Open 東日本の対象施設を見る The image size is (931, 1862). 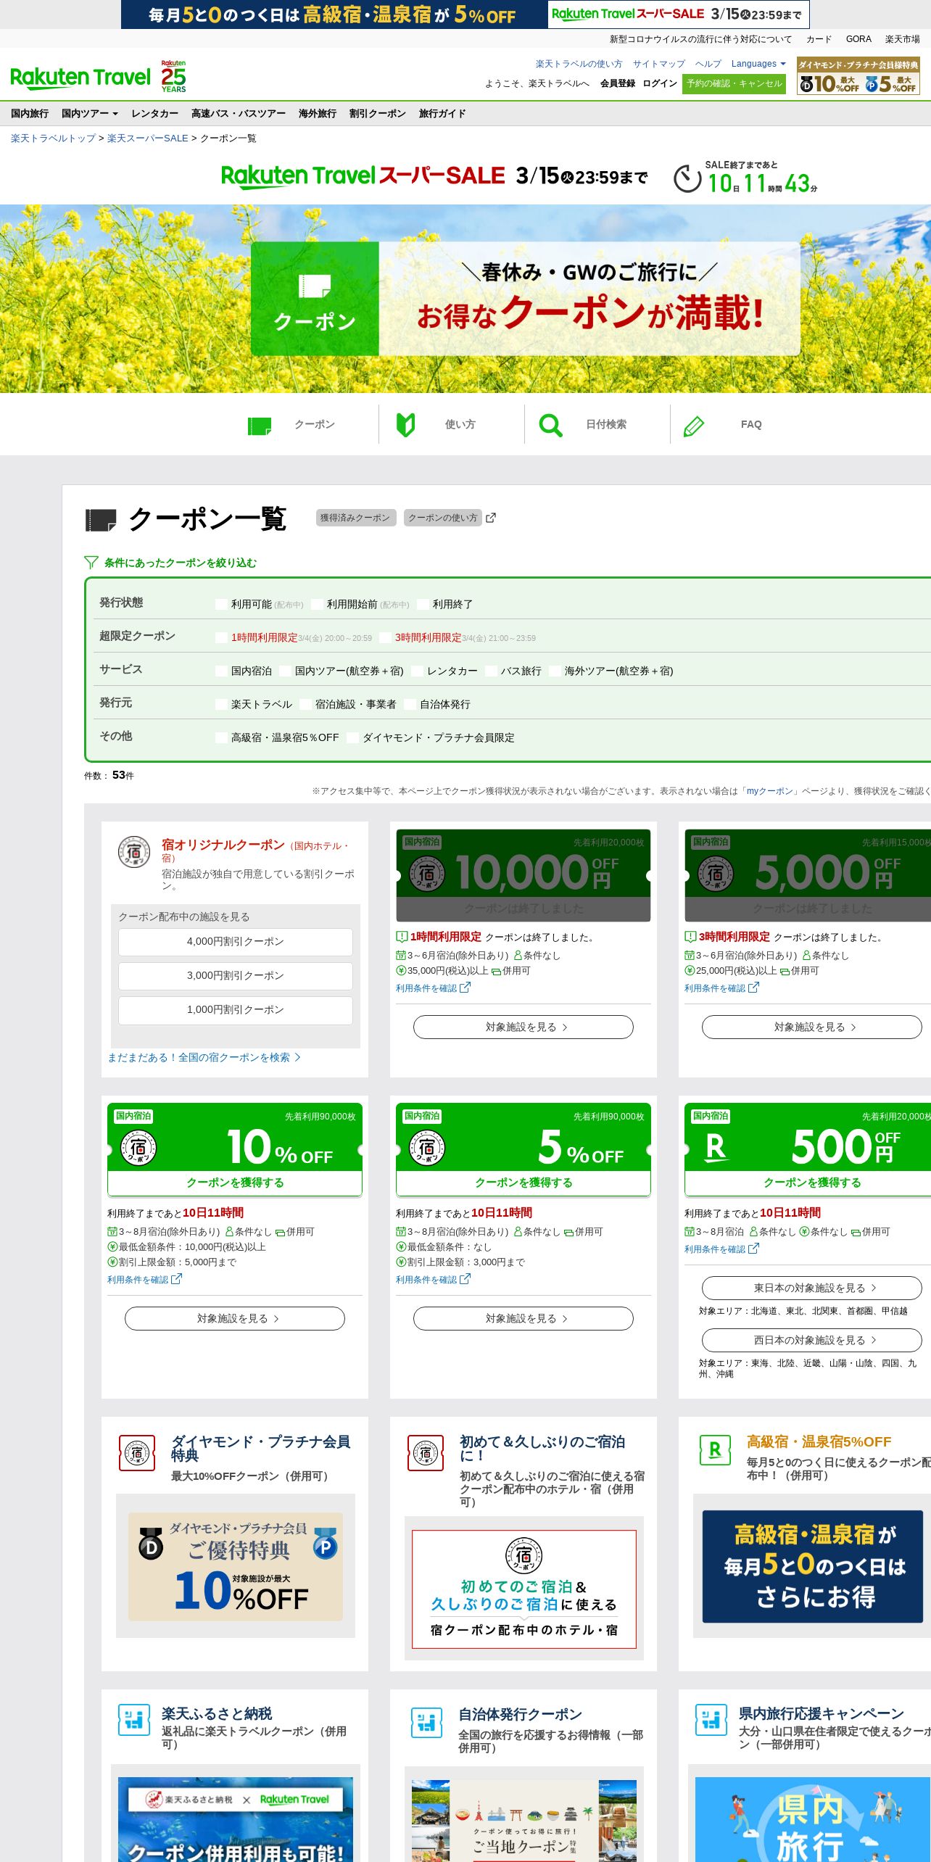[812, 1288]
